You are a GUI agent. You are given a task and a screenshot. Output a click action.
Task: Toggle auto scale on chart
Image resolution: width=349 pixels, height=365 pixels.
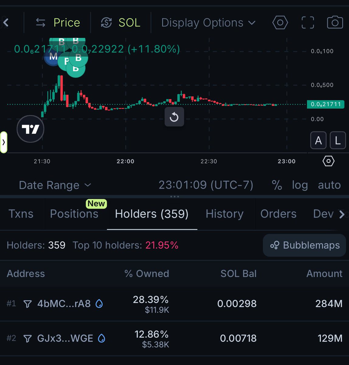point(329,185)
